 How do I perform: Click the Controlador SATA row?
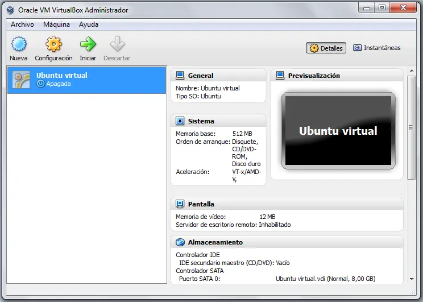click(x=200, y=271)
